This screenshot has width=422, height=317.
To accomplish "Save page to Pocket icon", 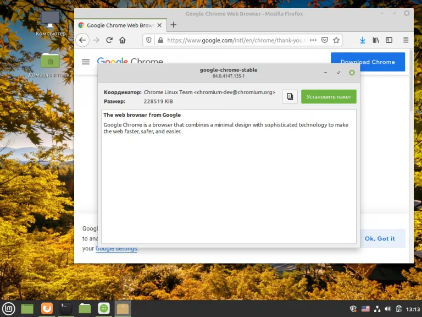I will tap(325, 40).
